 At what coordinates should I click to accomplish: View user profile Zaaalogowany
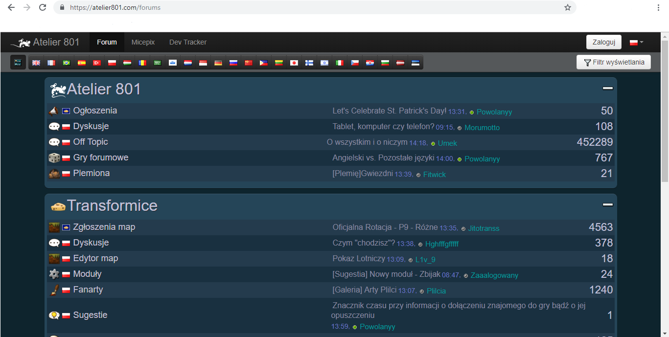click(x=494, y=275)
